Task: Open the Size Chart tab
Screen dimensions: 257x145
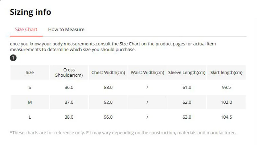Action: pos(26,30)
